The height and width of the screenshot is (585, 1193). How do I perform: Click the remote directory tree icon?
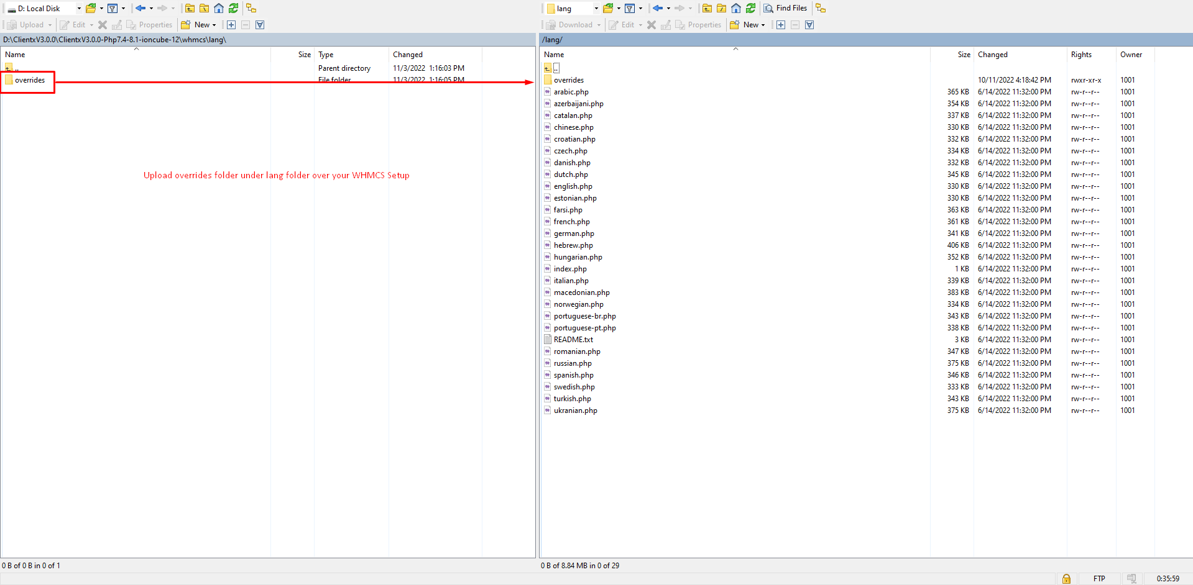[821, 8]
